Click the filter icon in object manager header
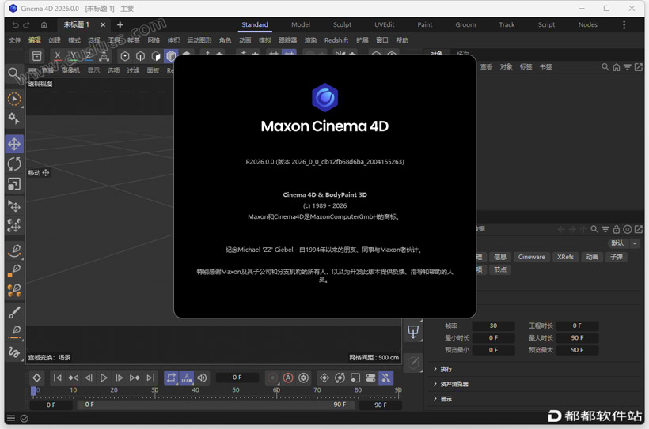649x429 pixels. pos(628,67)
